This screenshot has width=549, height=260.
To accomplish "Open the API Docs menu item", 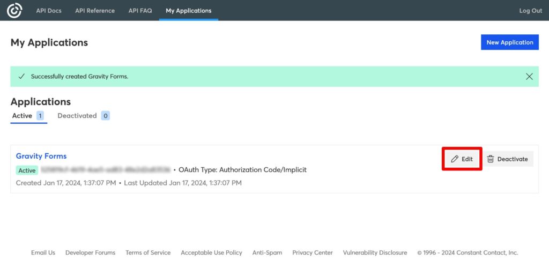I will (49, 11).
